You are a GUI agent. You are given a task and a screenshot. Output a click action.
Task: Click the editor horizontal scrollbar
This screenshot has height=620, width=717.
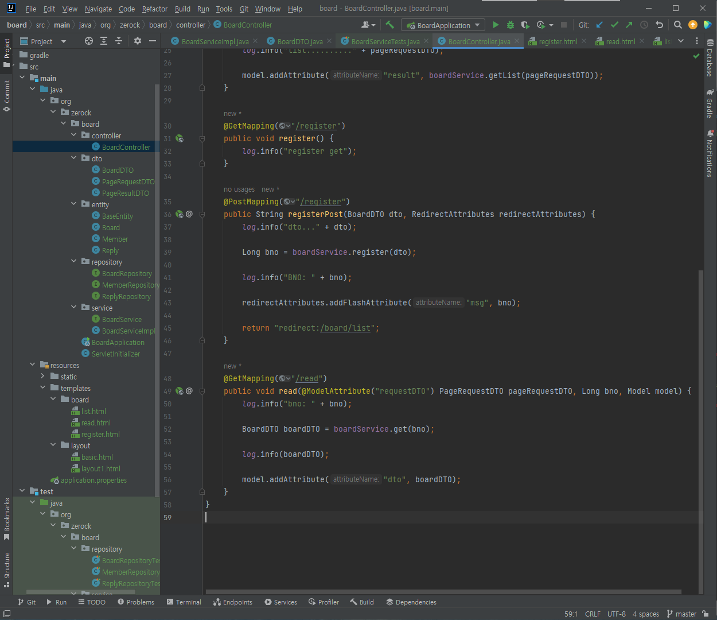[443, 591]
